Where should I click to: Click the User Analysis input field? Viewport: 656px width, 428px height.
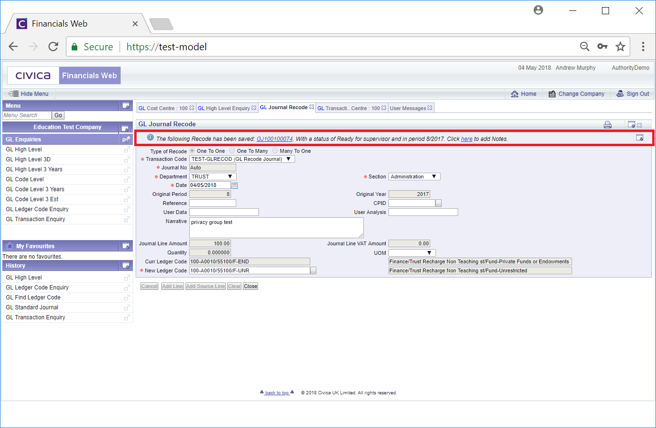coord(423,212)
